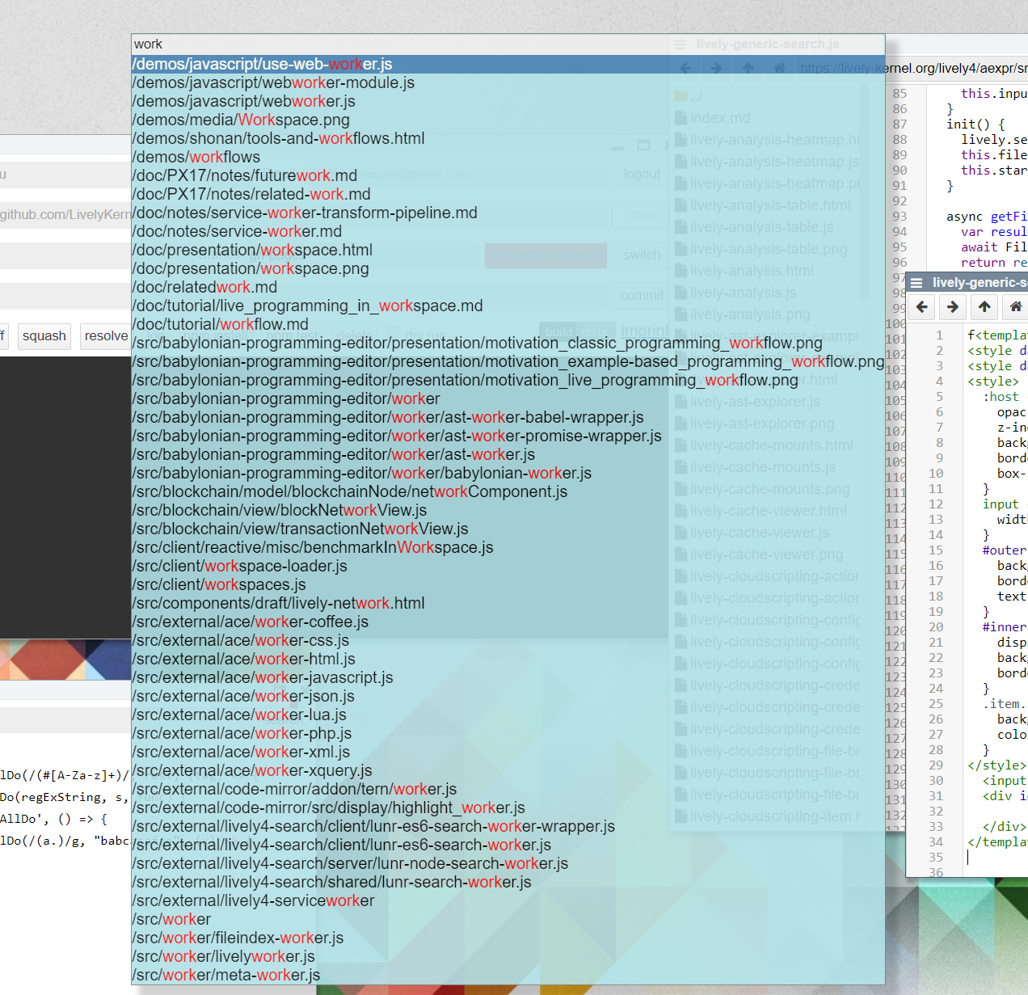Select /doc/tutorial/workflow.md entry
This screenshot has height=995, width=1028.
[220, 325]
